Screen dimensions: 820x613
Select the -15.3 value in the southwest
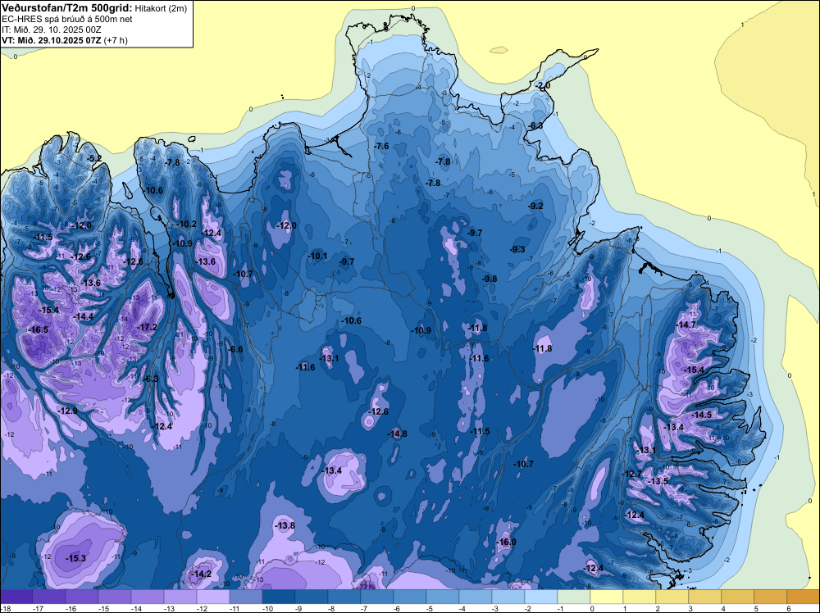tap(75, 558)
